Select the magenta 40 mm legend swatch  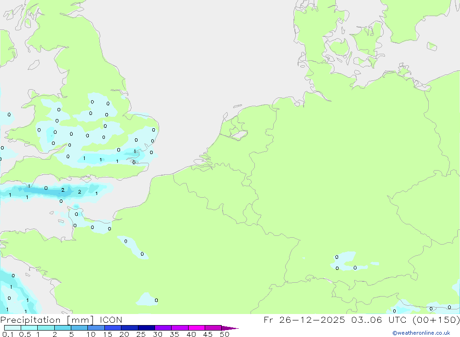(x=196, y=328)
